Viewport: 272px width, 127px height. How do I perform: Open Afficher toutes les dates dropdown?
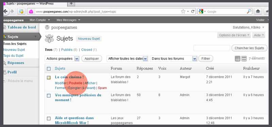tap(127, 59)
